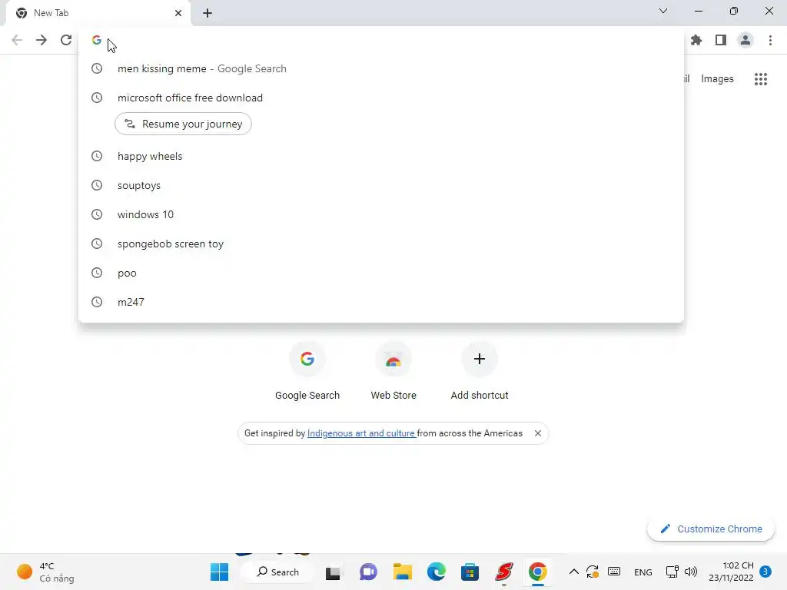Open the Images link
Viewport: 787px width, 590px height.
pos(717,79)
